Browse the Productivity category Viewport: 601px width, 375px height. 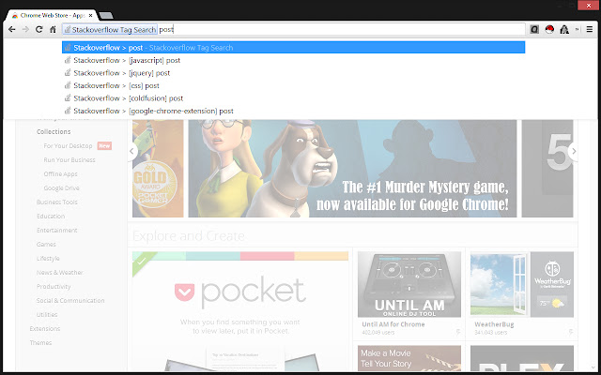54,287
